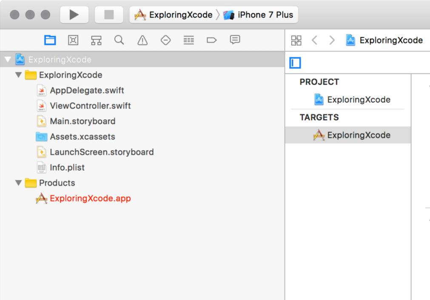Viewport: 430px width, 300px height.
Task: Click the AppDelegate.swift file icon
Action: (x=41, y=90)
